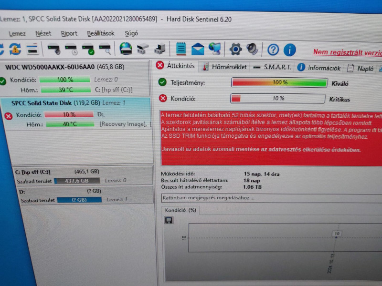Click the refresh with warning icon
The width and height of the screenshot is (382, 286).
(15, 49)
